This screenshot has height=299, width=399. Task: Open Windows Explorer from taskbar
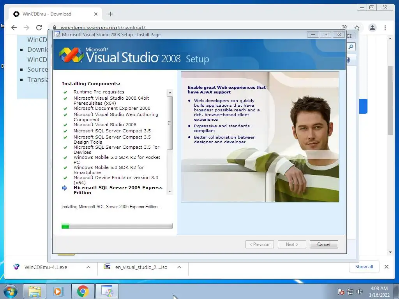pyautogui.click(x=35, y=291)
